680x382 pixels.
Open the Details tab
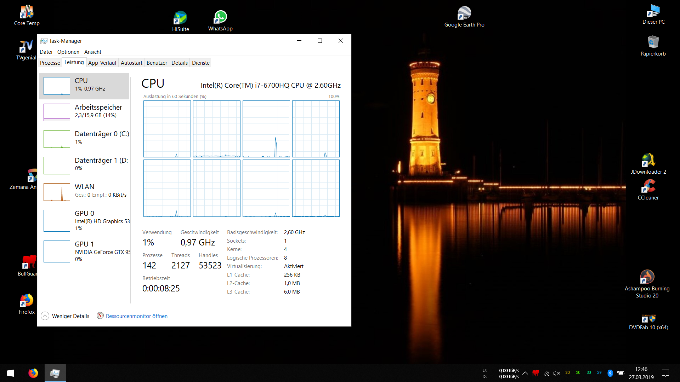tap(180, 63)
